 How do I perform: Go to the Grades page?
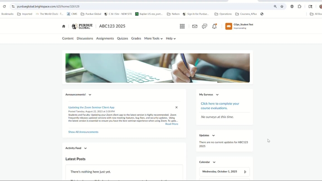136,38
